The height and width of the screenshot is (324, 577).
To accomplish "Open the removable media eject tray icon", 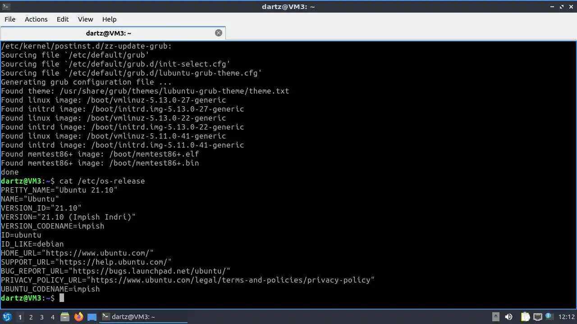I will tap(495, 317).
